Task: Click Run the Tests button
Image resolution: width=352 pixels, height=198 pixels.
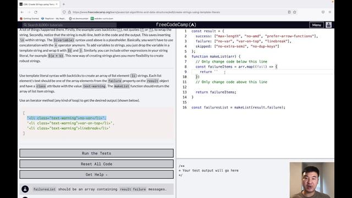Action: (x=97, y=153)
